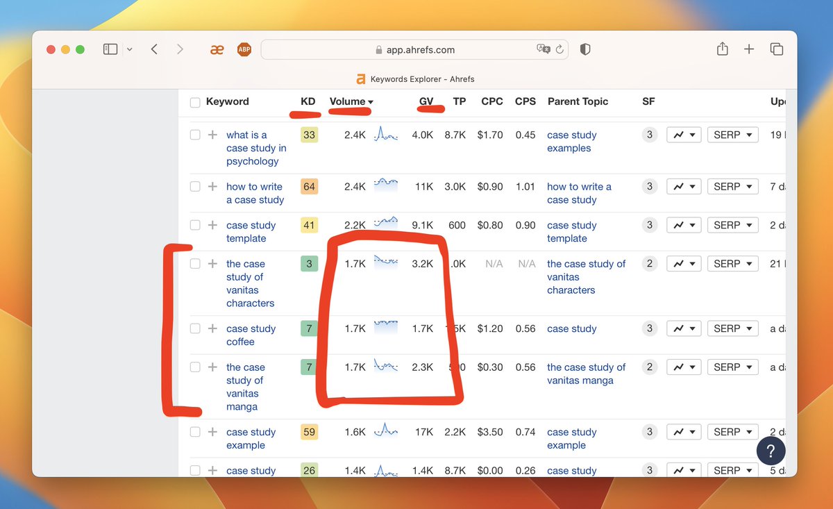Image resolution: width=833 pixels, height=509 pixels.
Task: Check the box for case study template
Action: point(195,225)
